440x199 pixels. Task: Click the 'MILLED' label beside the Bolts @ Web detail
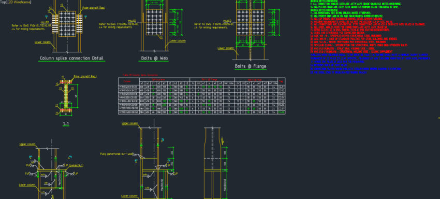tap(132, 21)
